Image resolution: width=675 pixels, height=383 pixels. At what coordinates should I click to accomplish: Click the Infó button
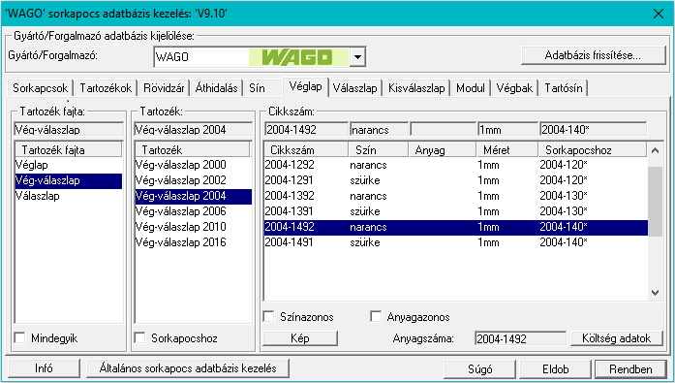tap(44, 368)
